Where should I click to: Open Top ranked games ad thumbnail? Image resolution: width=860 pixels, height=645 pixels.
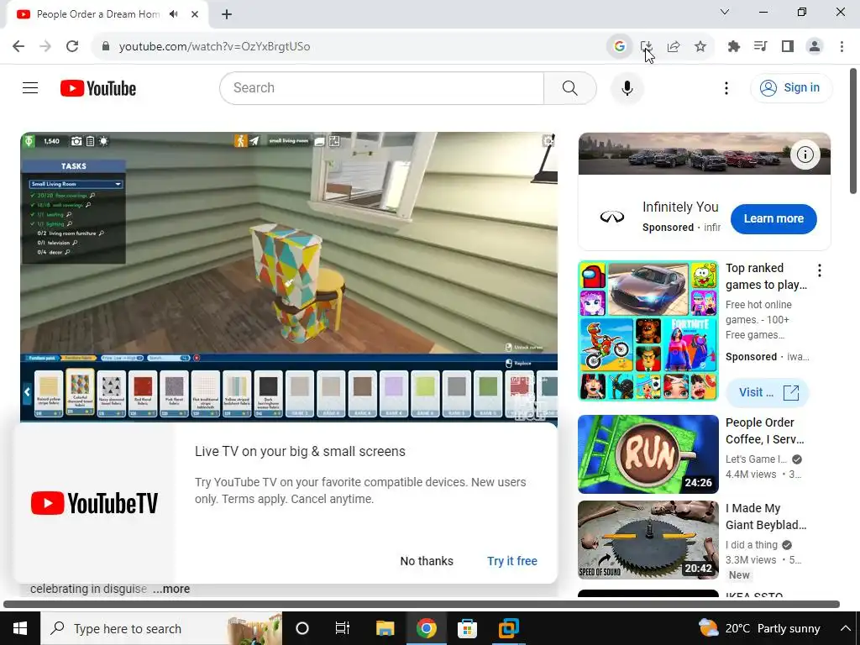coord(648,331)
